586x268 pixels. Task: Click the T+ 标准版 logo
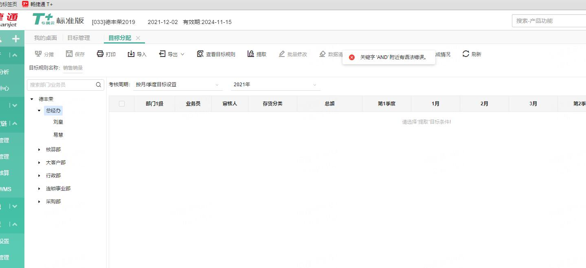click(x=58, y=20)
